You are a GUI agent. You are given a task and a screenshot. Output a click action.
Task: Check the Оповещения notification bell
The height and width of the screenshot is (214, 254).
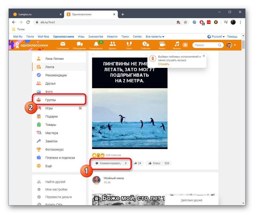(96, 45)
